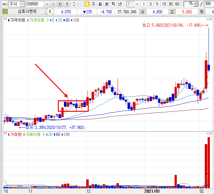Switch to 틱 tick chart period

point(114,4)
